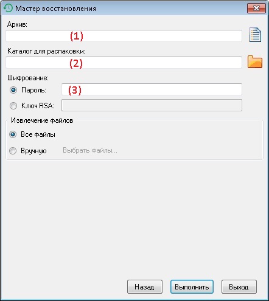The image size is (269, 301).
Task: Click the Ключ RSA key field
Action: tap(152, 105)
